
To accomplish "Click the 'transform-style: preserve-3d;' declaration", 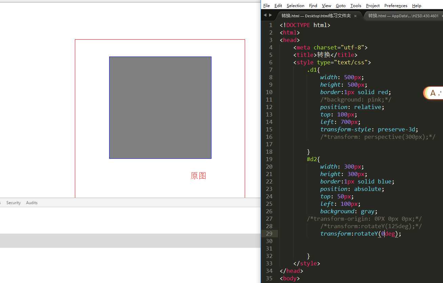I will [369, 129].
